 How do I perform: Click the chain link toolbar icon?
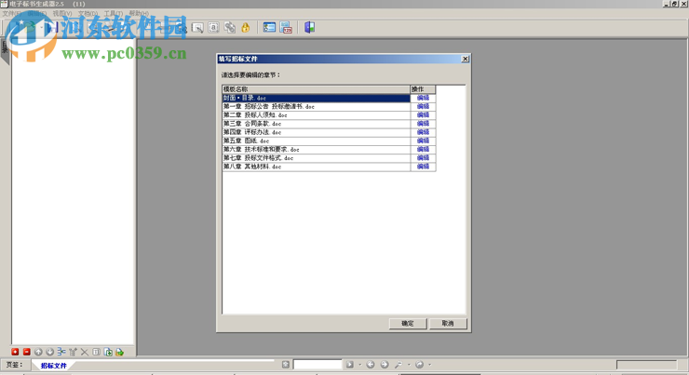229,28
